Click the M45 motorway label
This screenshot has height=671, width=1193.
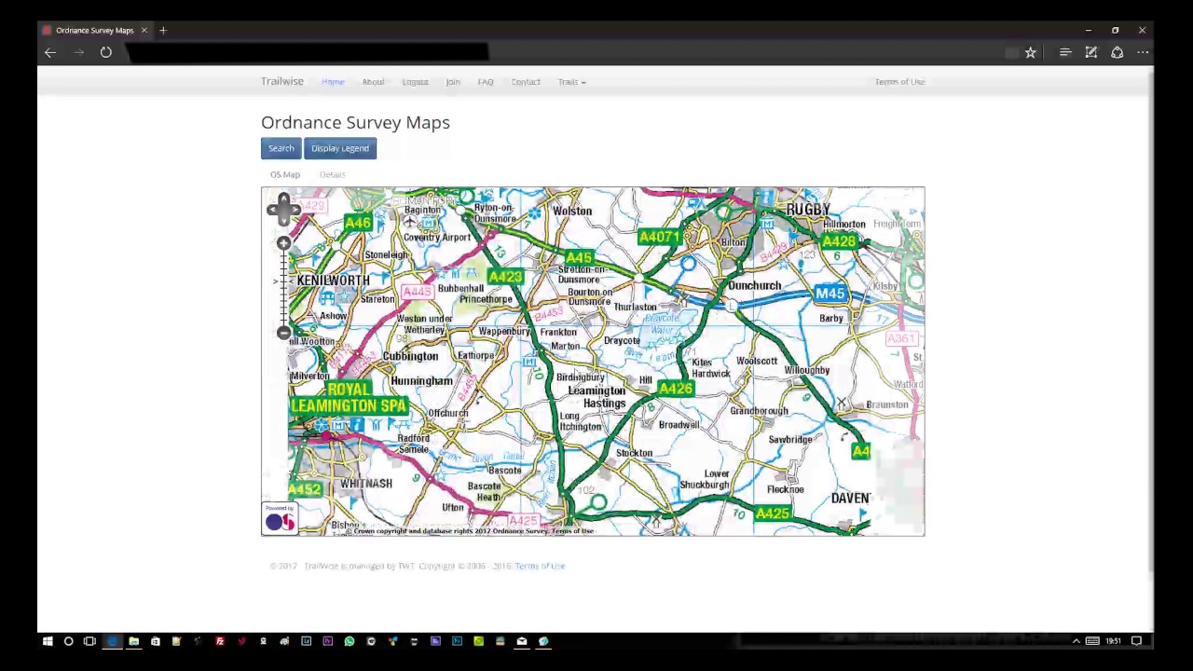pos(830,294)
